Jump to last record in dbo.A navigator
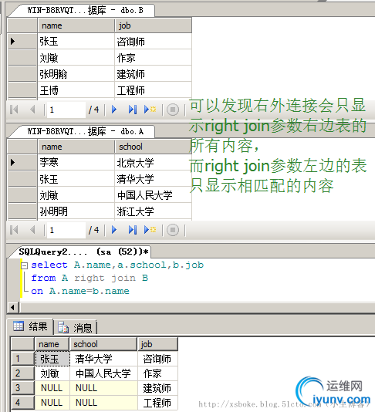Screen dimensions: 375x412 133,230
